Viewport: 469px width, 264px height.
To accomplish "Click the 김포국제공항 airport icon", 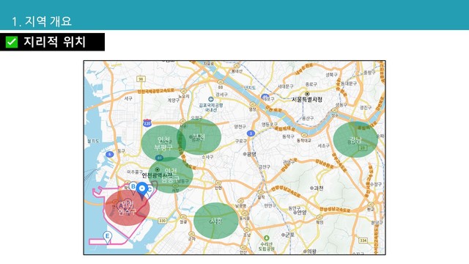I will coord(211,100).
